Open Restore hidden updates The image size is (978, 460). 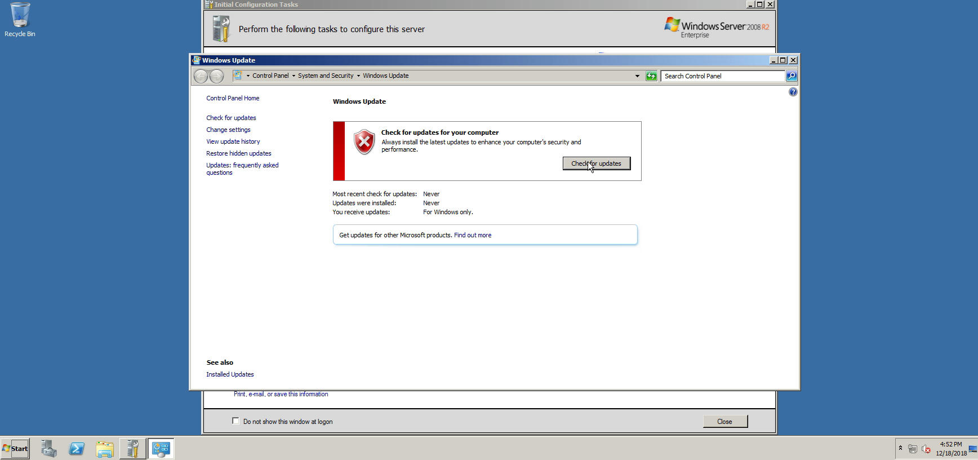point(238,153)
